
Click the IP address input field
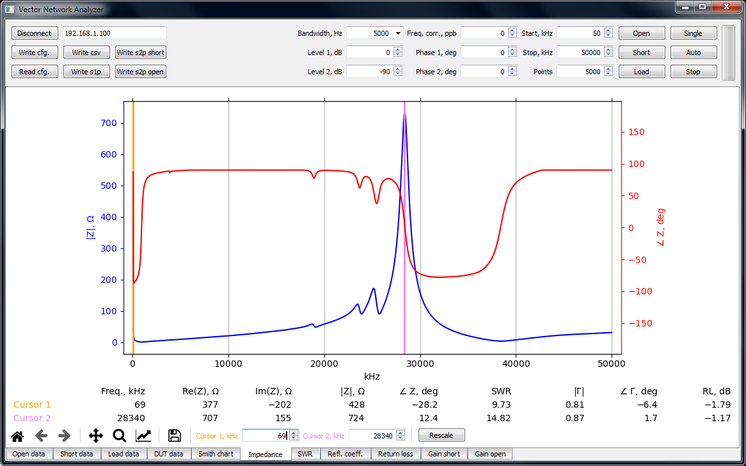tap(115, 33)
